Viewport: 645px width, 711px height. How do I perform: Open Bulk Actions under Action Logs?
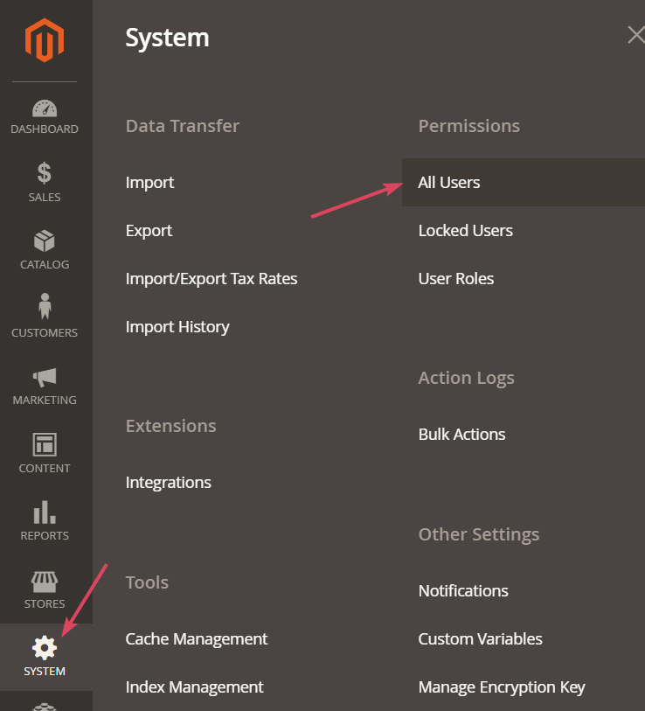(x=461, y=435)
